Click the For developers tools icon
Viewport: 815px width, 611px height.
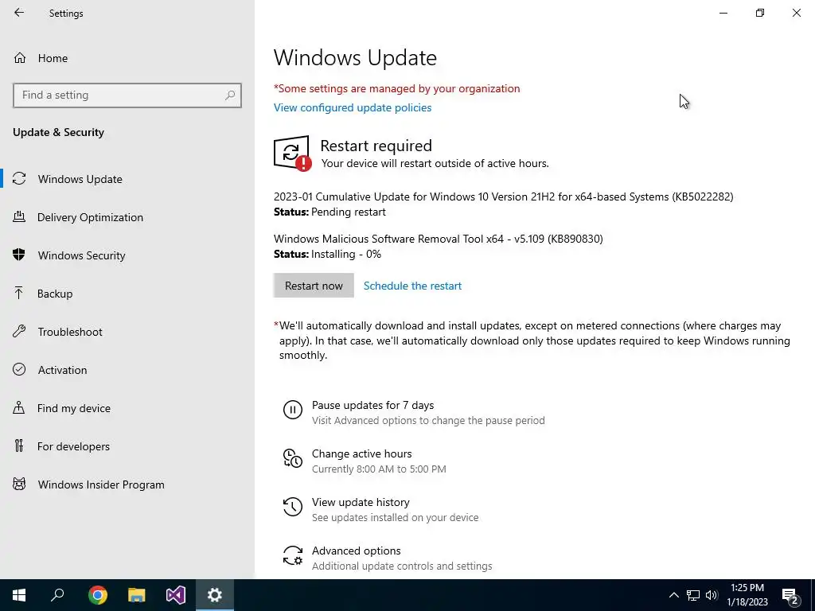coord(19,446)
